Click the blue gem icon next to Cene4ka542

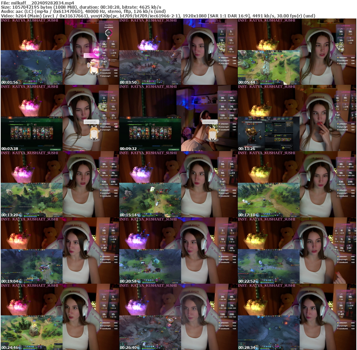pos(101,73)
